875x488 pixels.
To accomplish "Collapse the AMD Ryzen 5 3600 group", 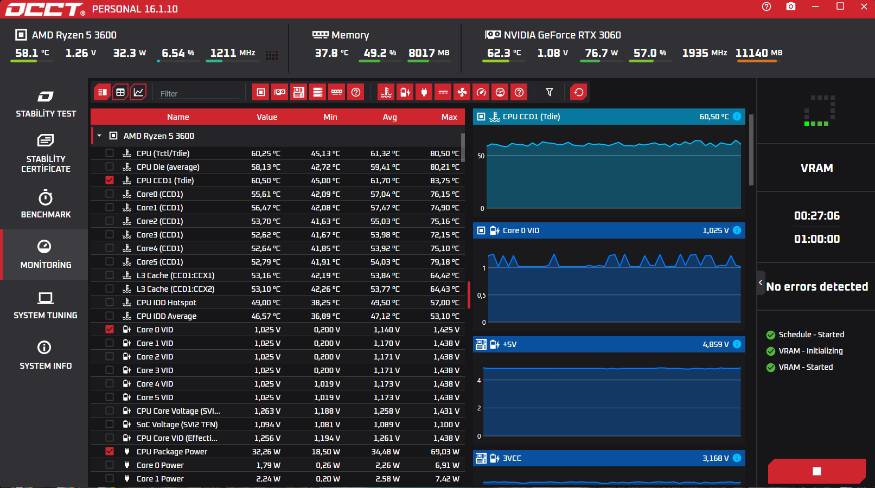I will point(99,136).
